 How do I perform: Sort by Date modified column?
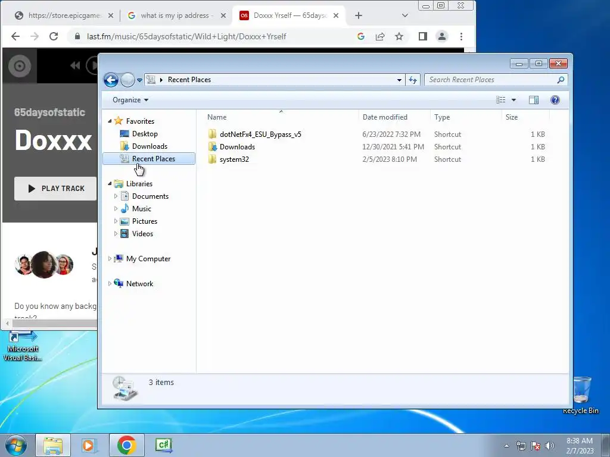pyautogui.click(x=394, y=117)
